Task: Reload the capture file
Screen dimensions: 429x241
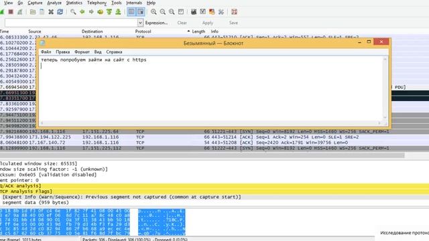Action: pyautogui.click(x=60, y=12)
